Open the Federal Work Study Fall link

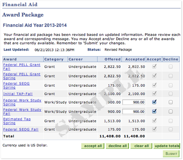click(x=22, y=112)
